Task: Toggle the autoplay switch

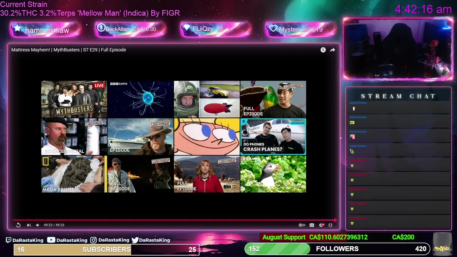Action: point(302,225)
